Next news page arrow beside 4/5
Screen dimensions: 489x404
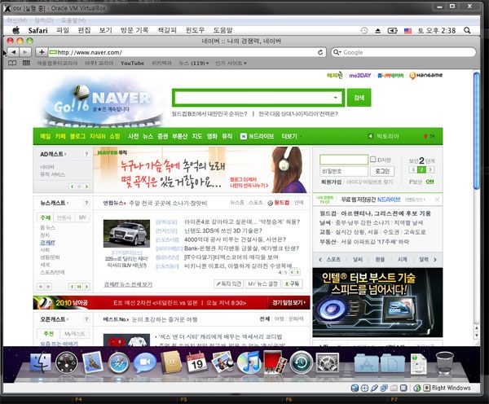click(297, 272)
